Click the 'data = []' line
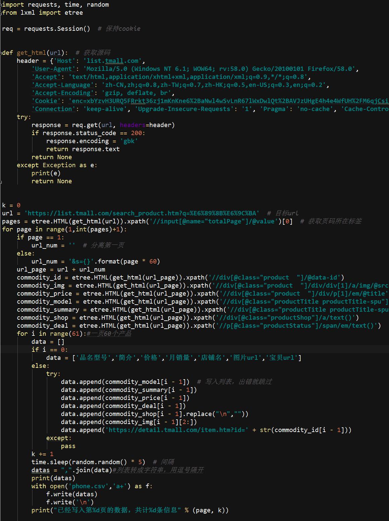Screen dimensions: 389x521 [x=48, y=342]
